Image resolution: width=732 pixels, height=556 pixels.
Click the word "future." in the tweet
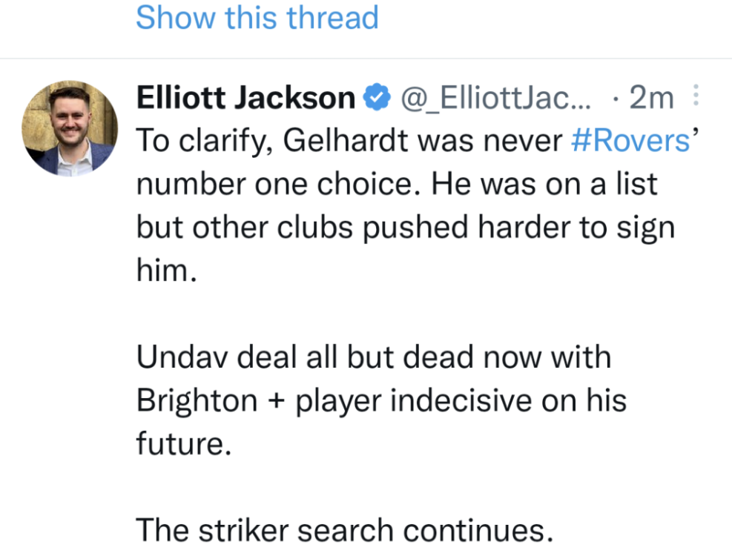tap(179, 444)
